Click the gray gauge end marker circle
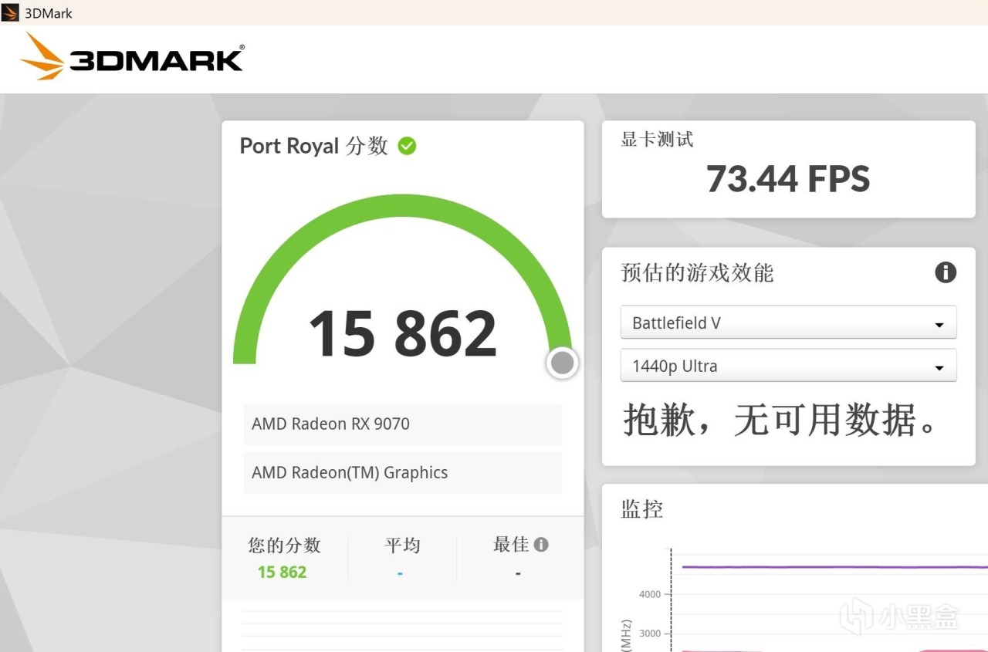Viewport: 988px width, 652px height. (563, 363)
